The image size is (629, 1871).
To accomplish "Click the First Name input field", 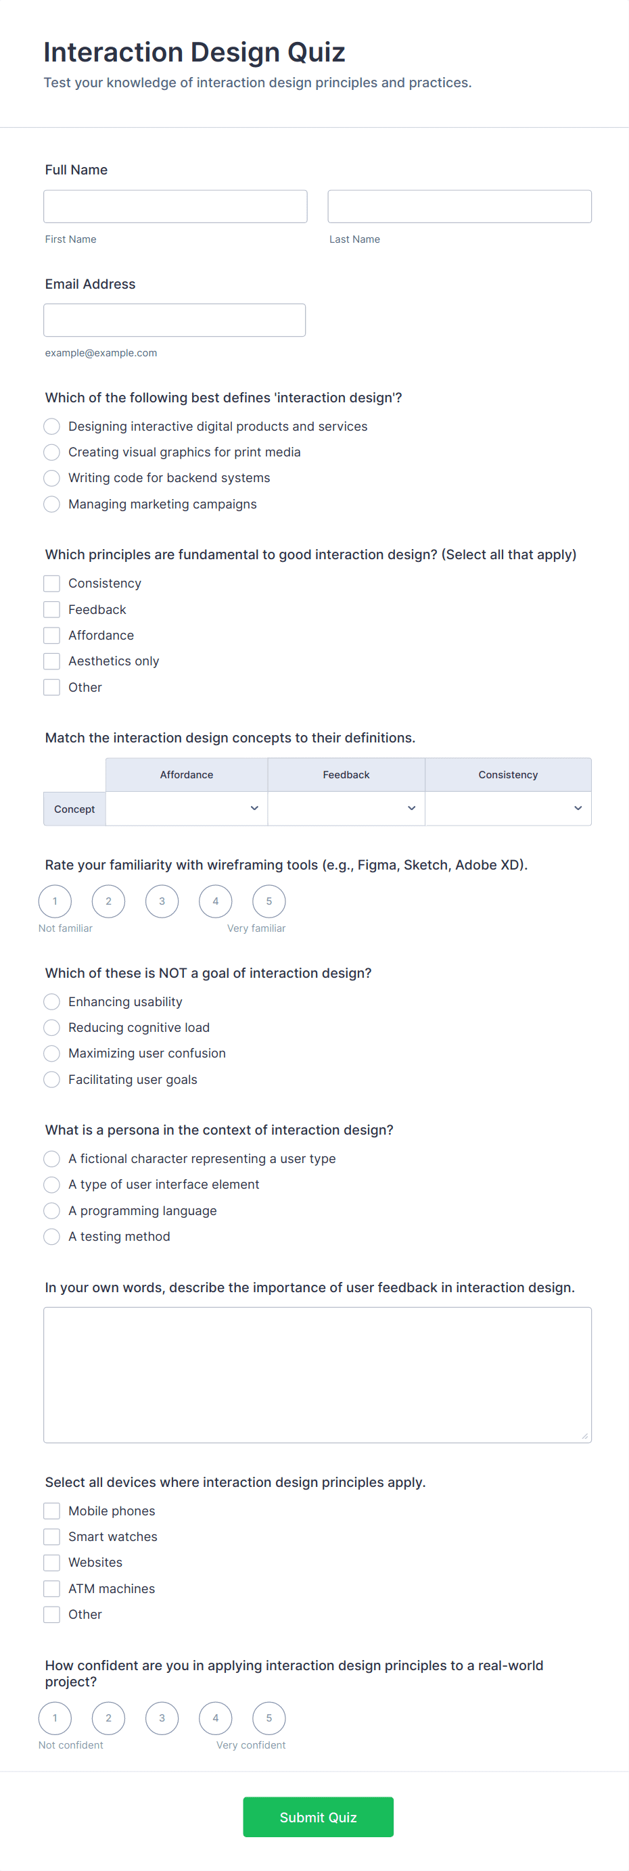I will tap(175, 206).
